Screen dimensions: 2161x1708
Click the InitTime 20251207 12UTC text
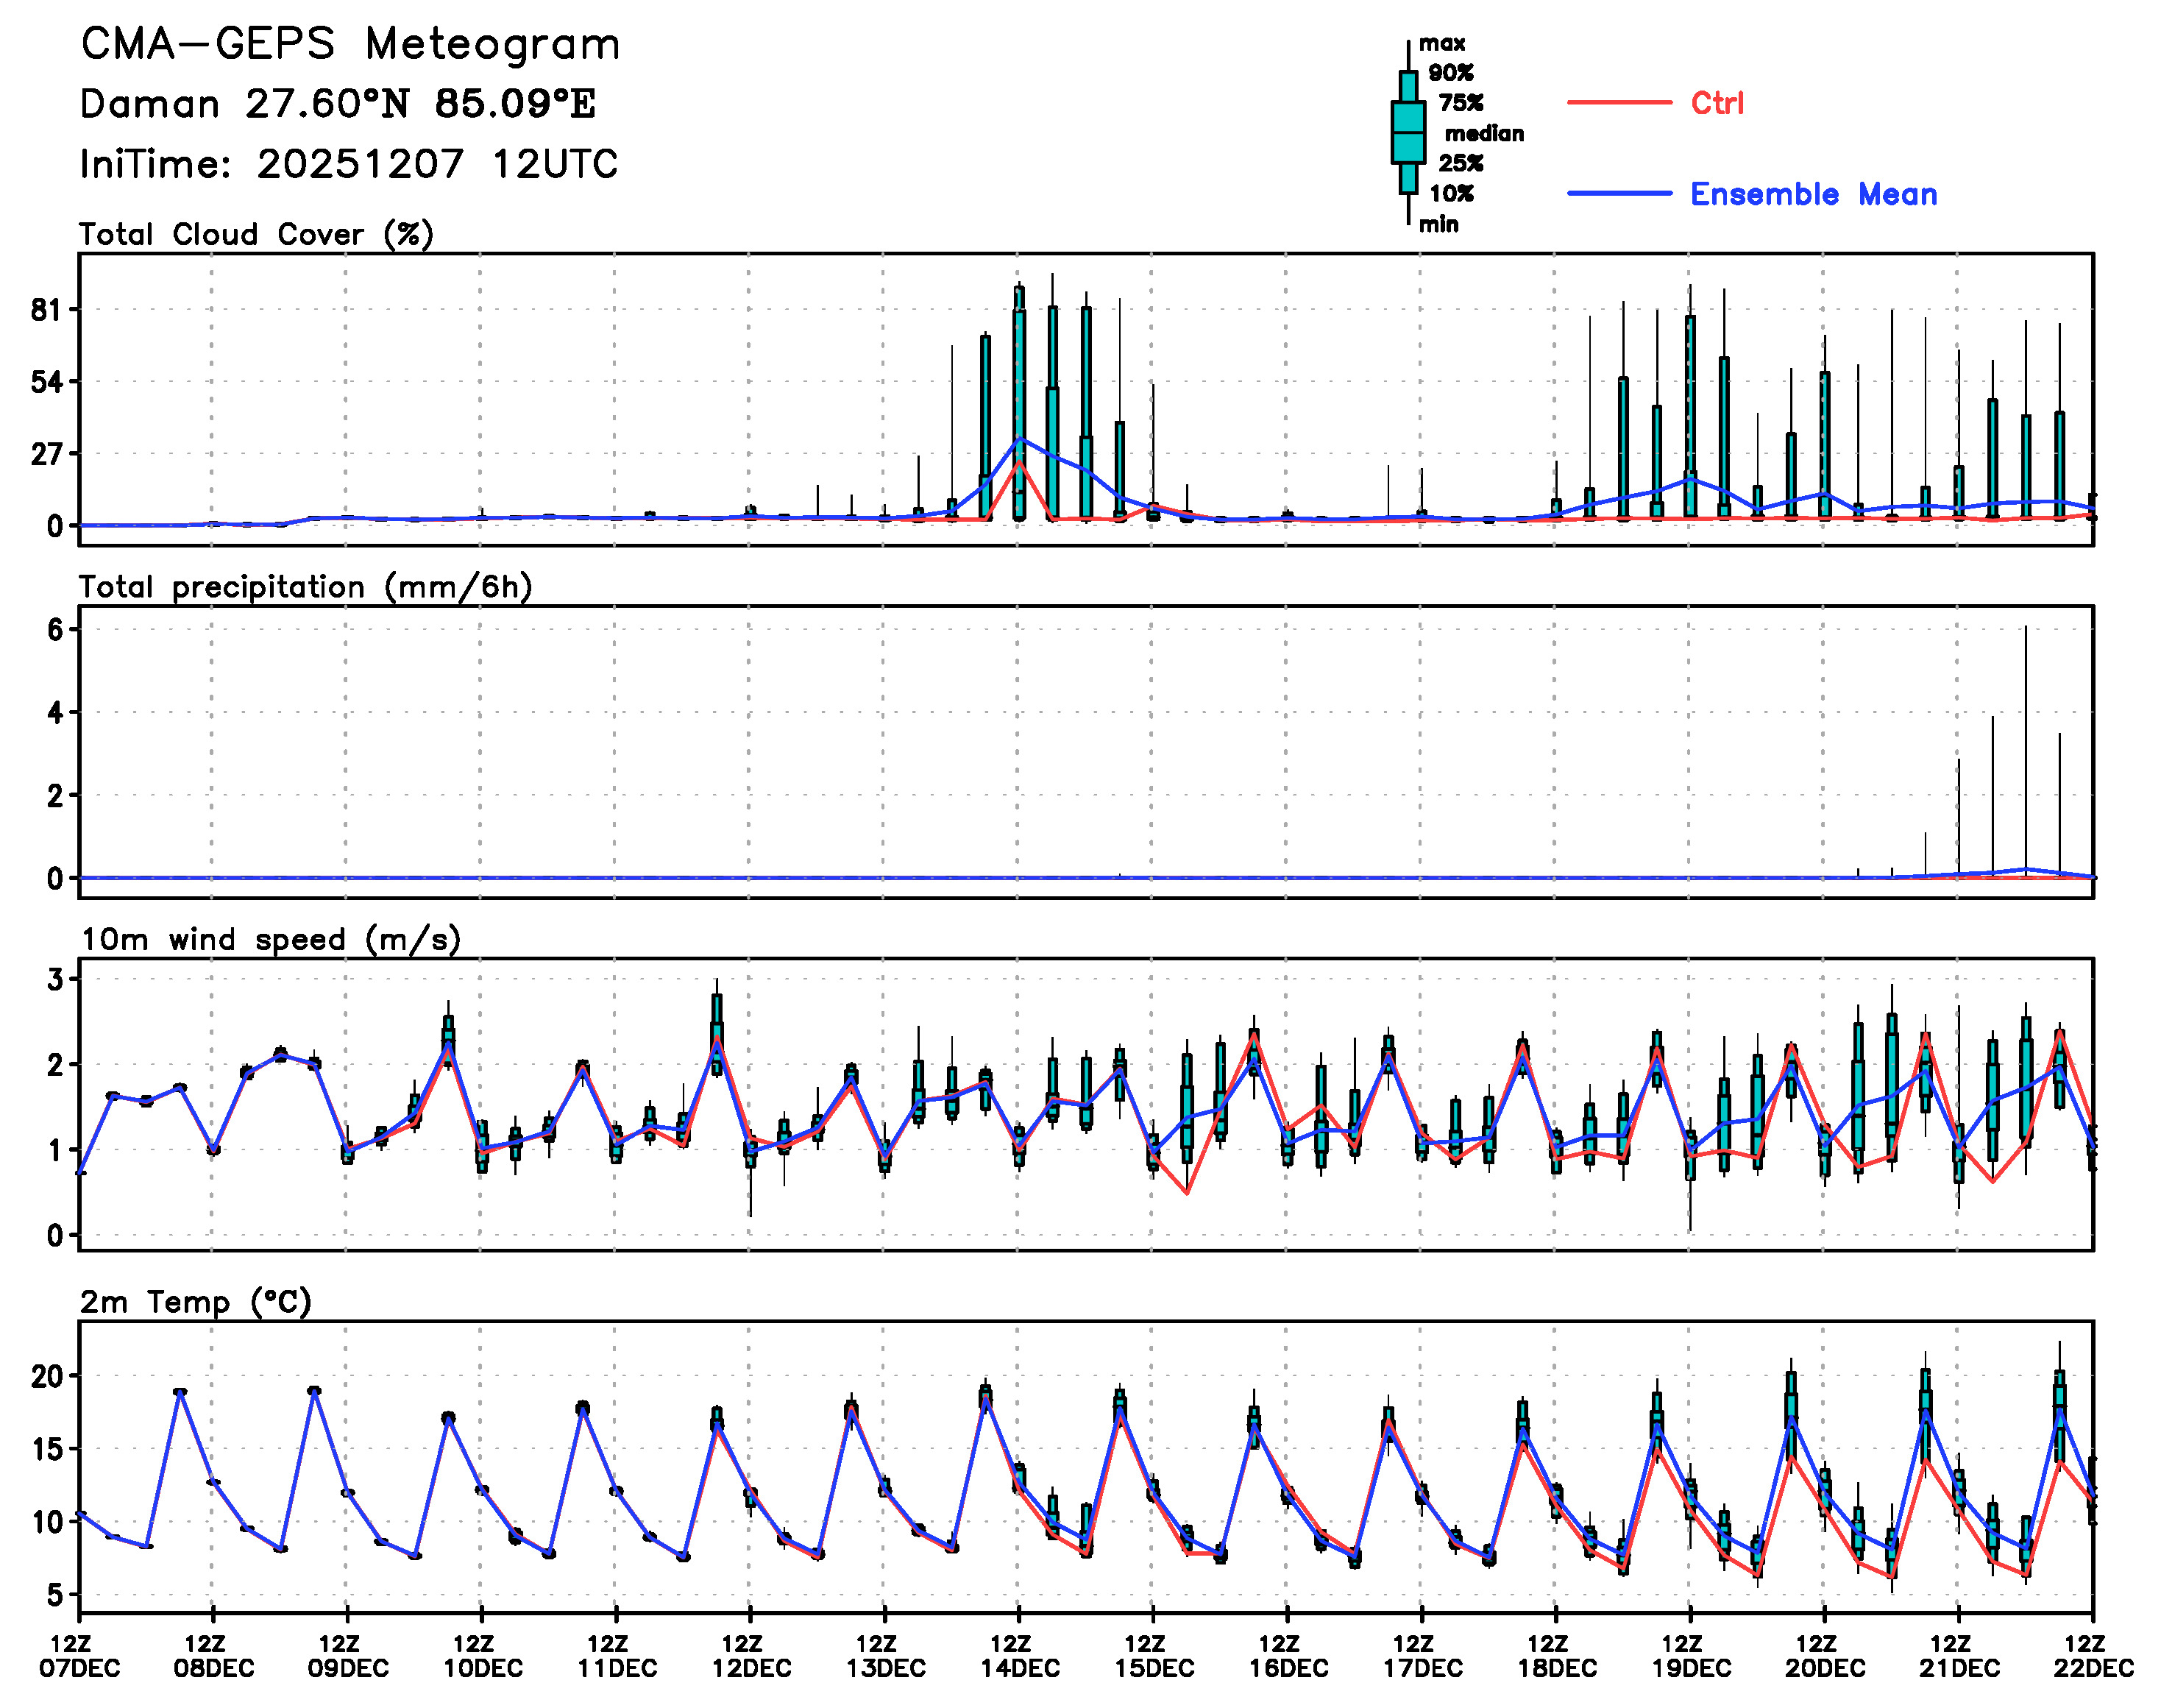point(349,164)
